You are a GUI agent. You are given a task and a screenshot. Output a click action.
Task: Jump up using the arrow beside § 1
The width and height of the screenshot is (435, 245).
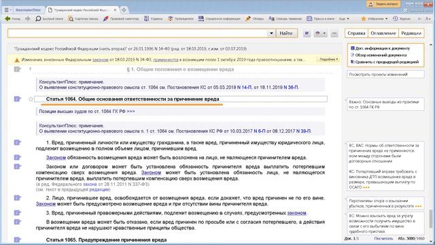coord(30,69)
